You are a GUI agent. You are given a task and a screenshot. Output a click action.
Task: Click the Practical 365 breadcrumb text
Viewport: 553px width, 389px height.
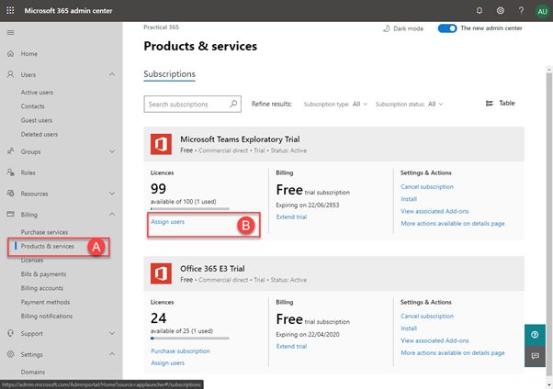[161, 28]
